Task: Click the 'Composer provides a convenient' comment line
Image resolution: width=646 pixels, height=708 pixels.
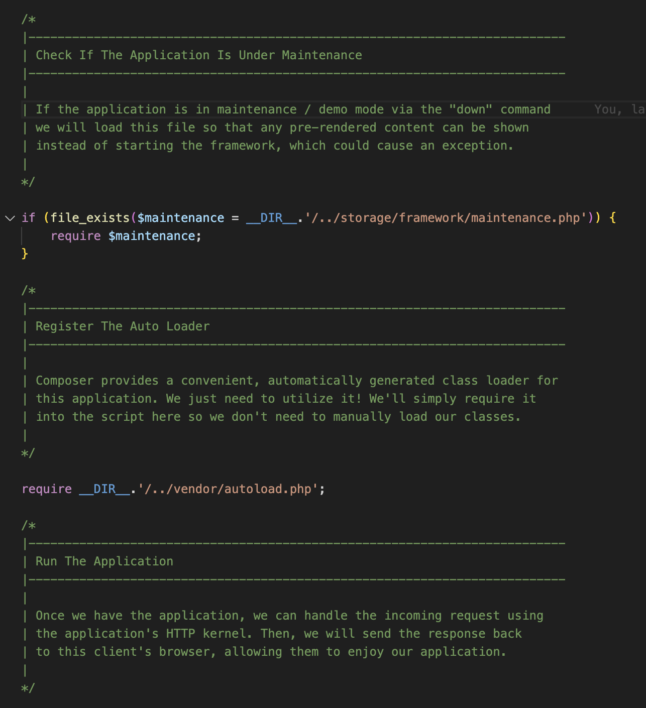Action: coord(297,381)
